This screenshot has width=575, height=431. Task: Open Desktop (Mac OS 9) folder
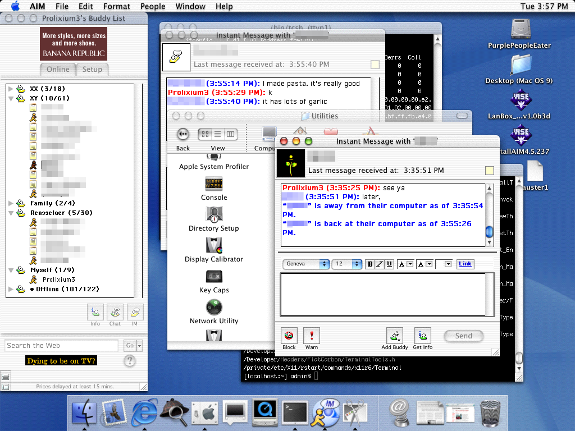pos(521,65)
